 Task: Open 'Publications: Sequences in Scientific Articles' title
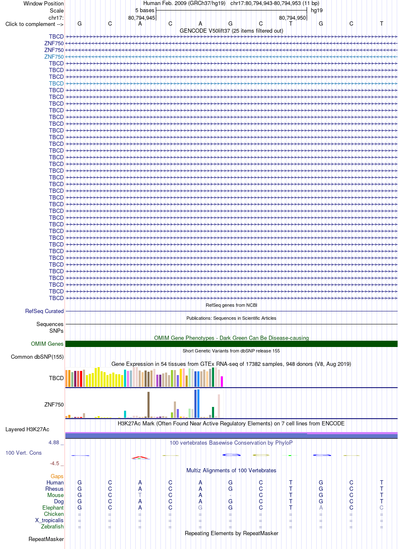(231, 318)
